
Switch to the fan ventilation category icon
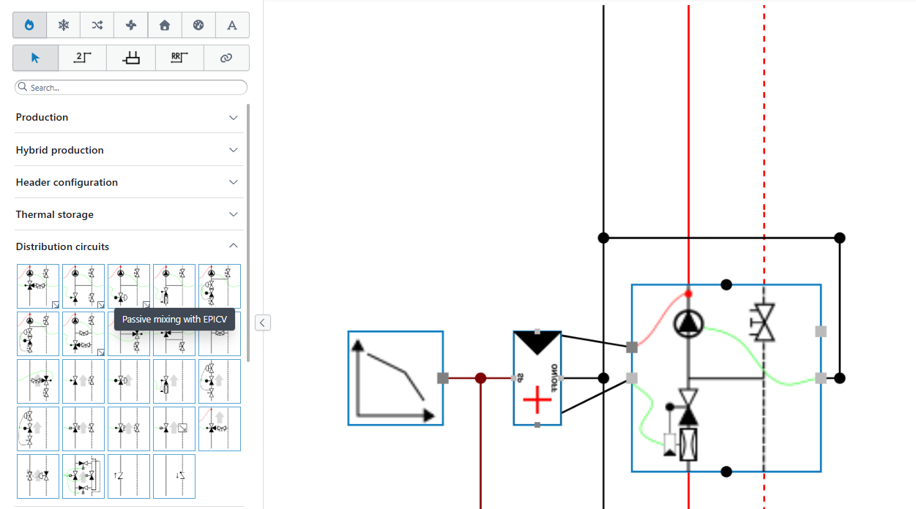pyautogui.click(x=131, y=25)
